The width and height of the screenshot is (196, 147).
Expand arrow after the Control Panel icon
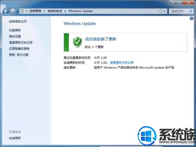(x=27, y=11)
